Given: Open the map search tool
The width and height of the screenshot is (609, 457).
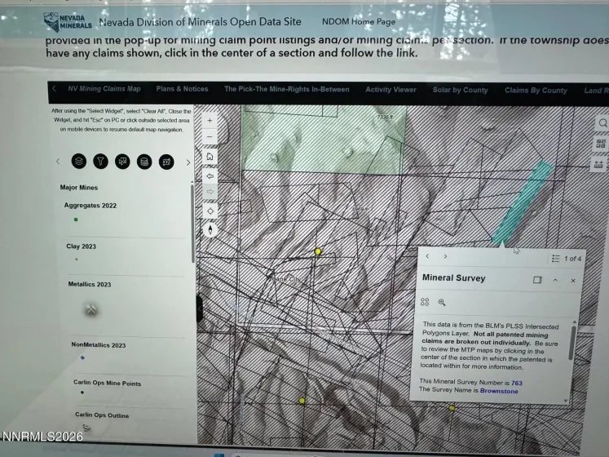Looking at the screenshot, I should [x=602, y=123].
